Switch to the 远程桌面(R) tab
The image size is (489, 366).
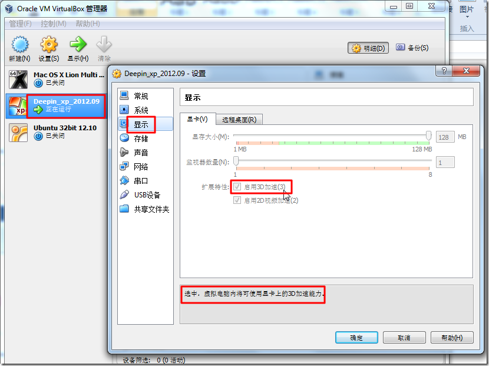click(239, 120)
